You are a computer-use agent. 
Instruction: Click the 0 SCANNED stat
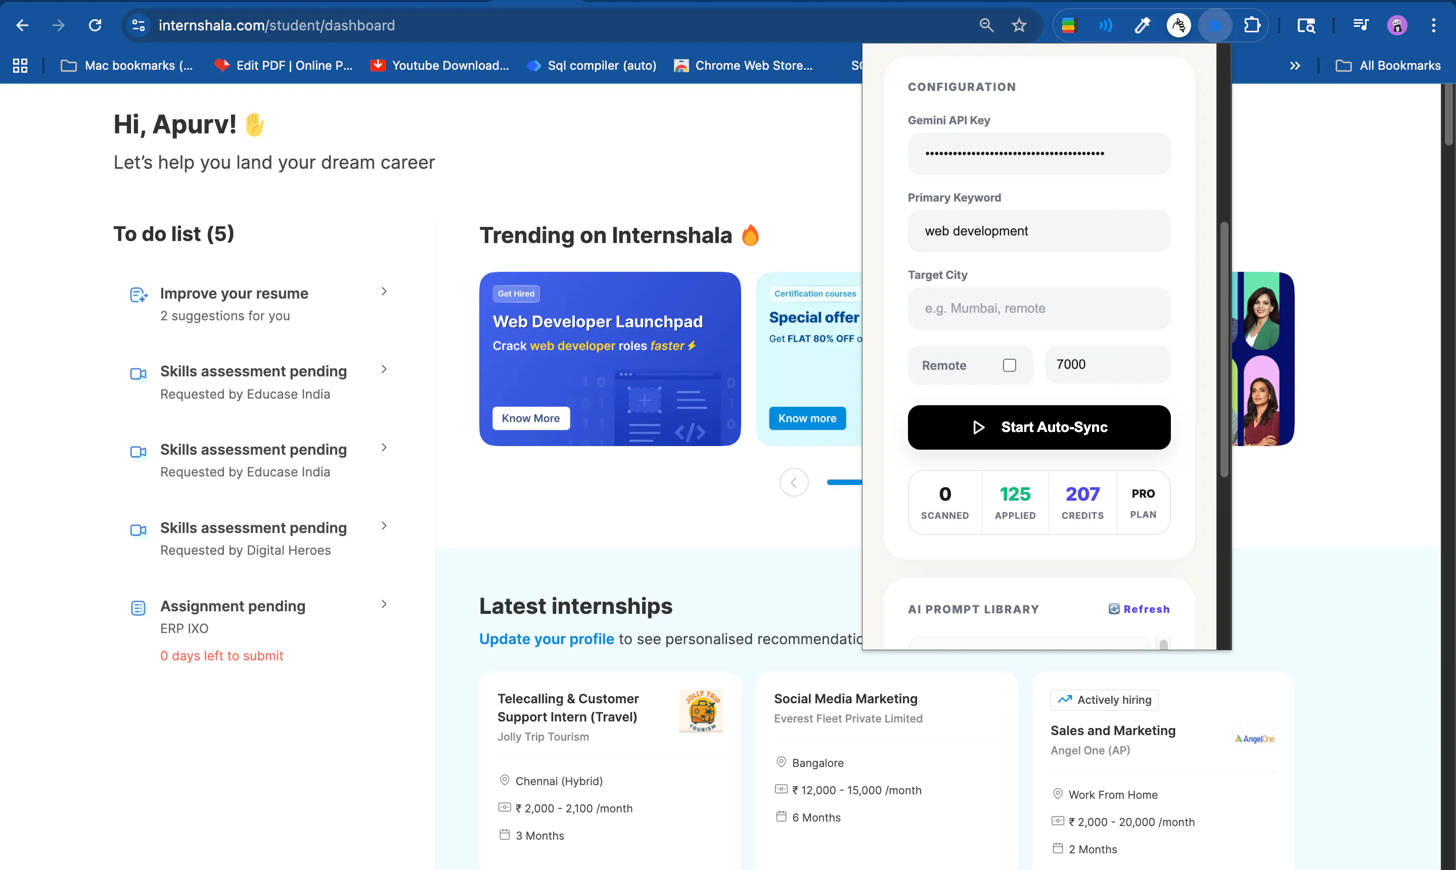click(944, 502)
